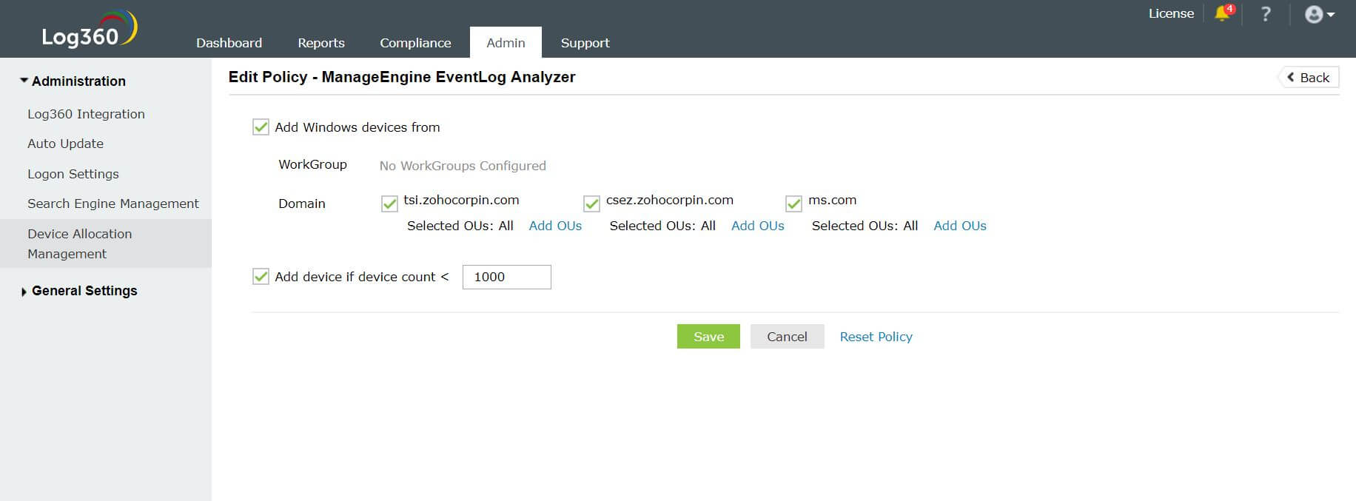Screen dimensions: 1356x501
Task: Click the help question mark icon
Action: pyautogui.click(x=1266, y=13)
